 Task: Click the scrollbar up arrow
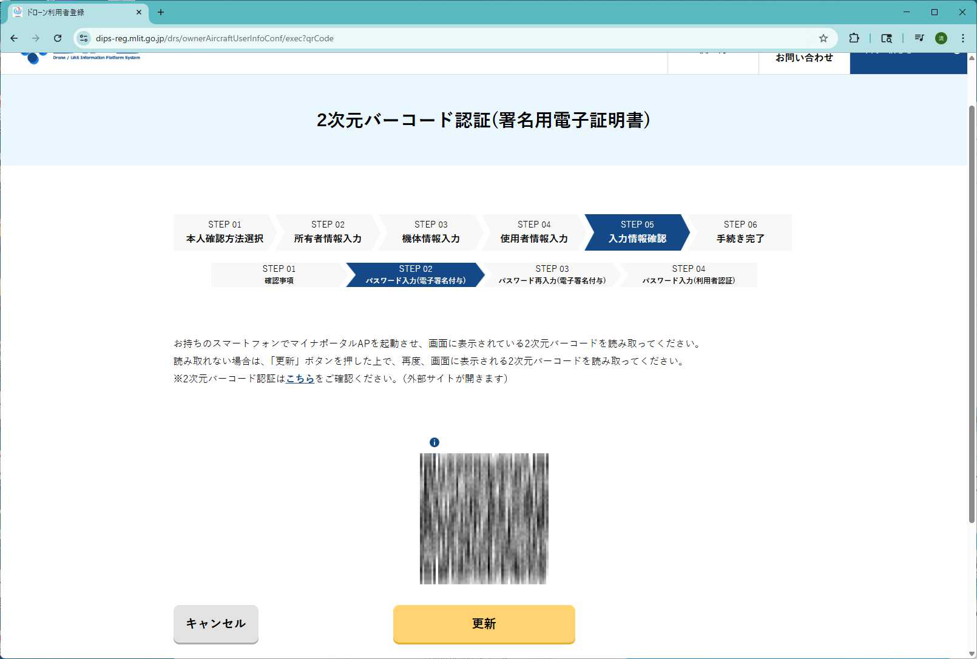click(x=972, y=58)
